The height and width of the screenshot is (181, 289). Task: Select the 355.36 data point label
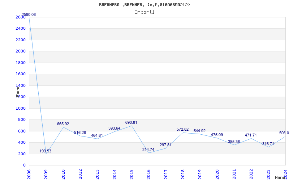coord(234,142)
